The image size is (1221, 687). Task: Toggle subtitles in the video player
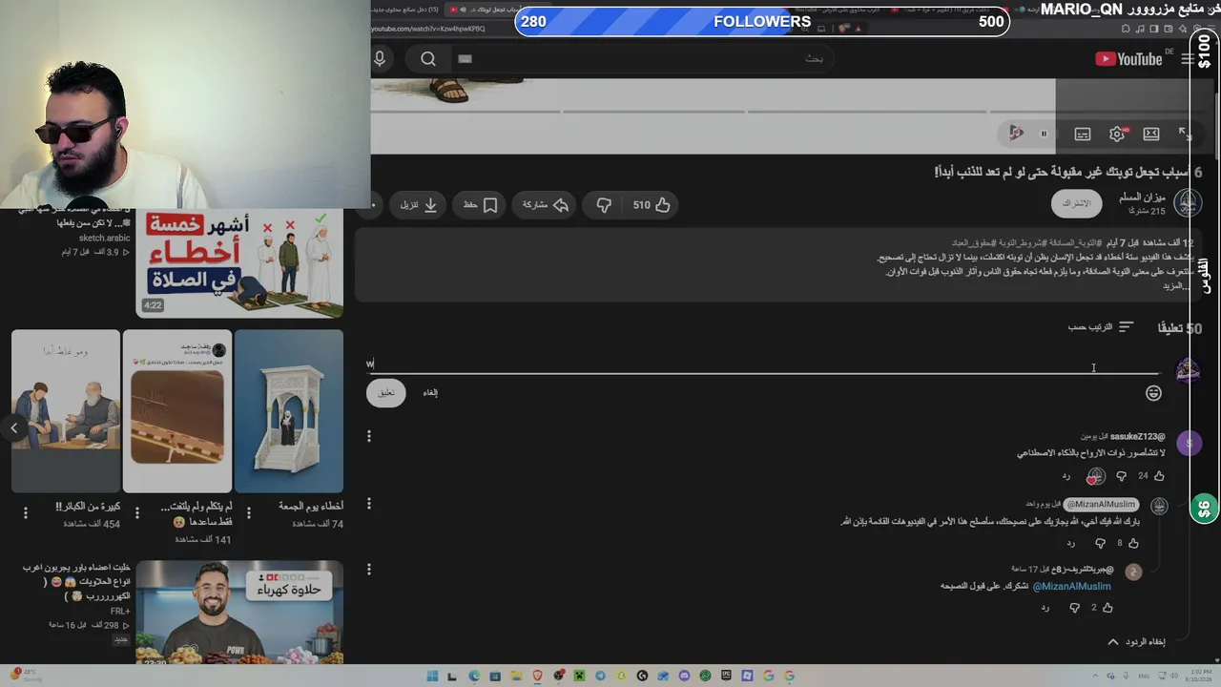pos(1083,134)
